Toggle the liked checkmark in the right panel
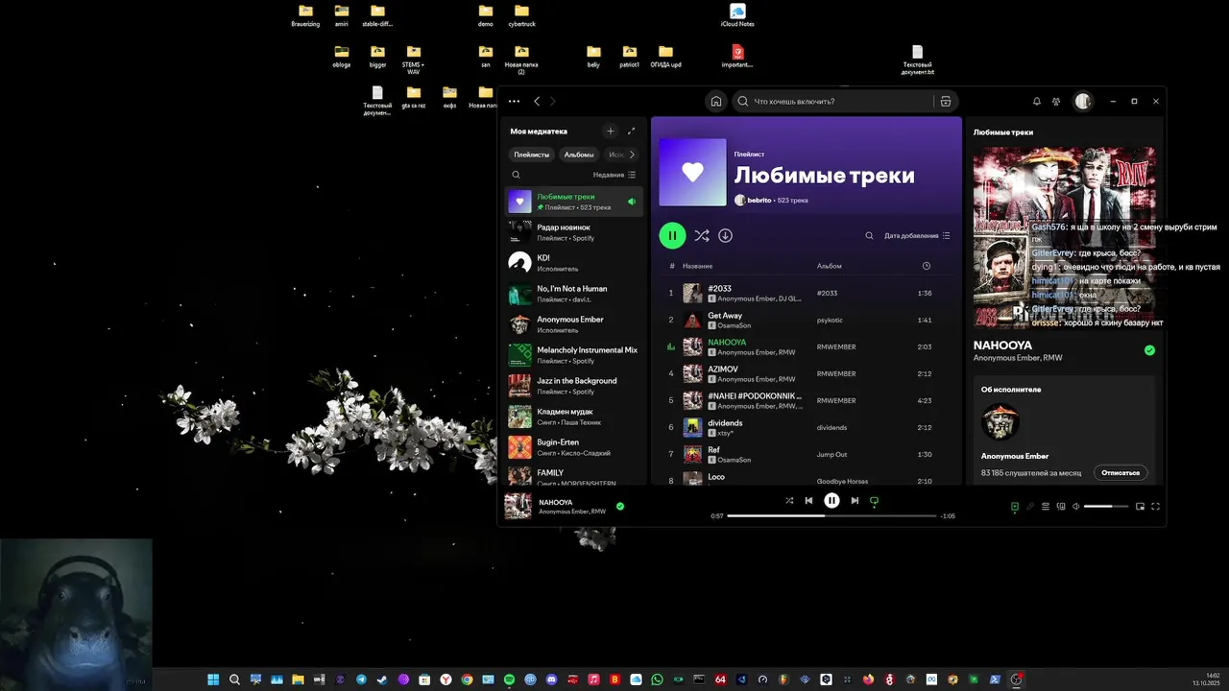Image resolution: width=1229 pixels, height=691 pixels. (x=1149, y=350)
